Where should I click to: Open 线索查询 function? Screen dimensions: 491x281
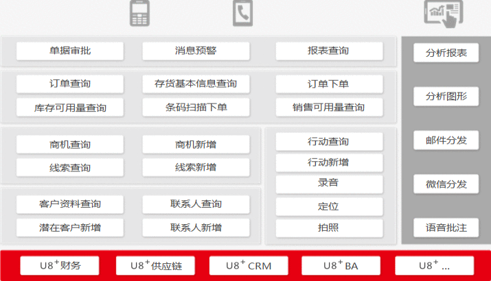(70, 167)
